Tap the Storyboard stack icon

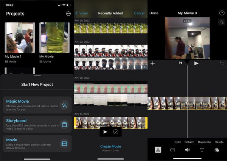point(64,124)
